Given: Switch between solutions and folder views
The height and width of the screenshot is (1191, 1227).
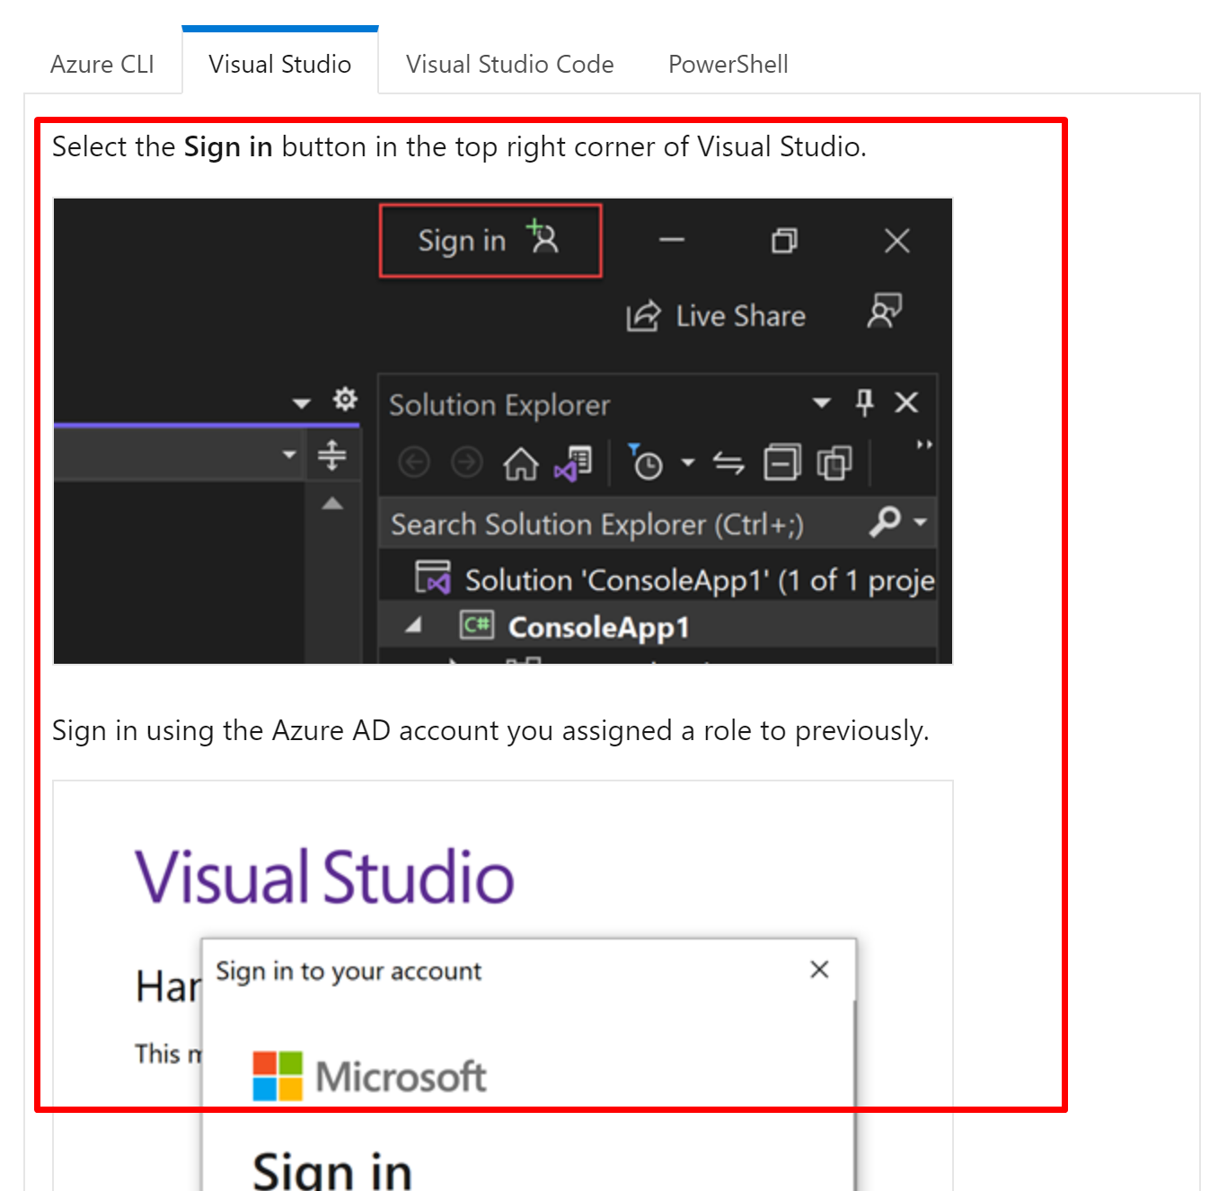Looking at the screenshot, I should [x=573, y=463].
